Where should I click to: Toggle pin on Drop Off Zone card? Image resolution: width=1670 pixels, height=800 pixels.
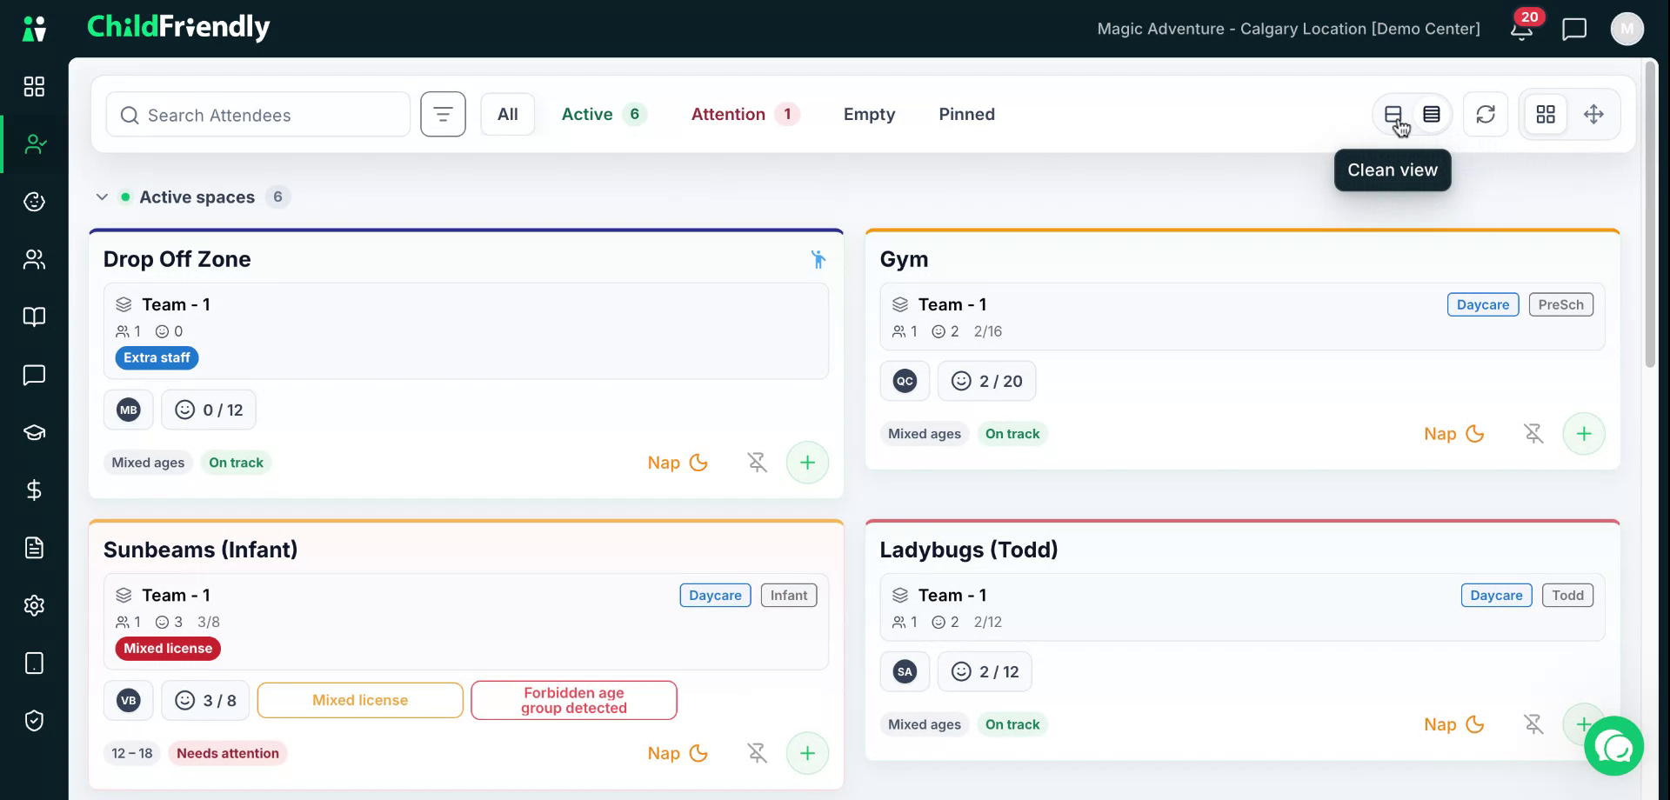758,463
